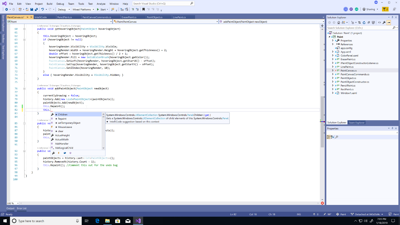Screen dimensions: 400x225
Task: Refresh the Solution Explorer view
Action: click(364, 23)
